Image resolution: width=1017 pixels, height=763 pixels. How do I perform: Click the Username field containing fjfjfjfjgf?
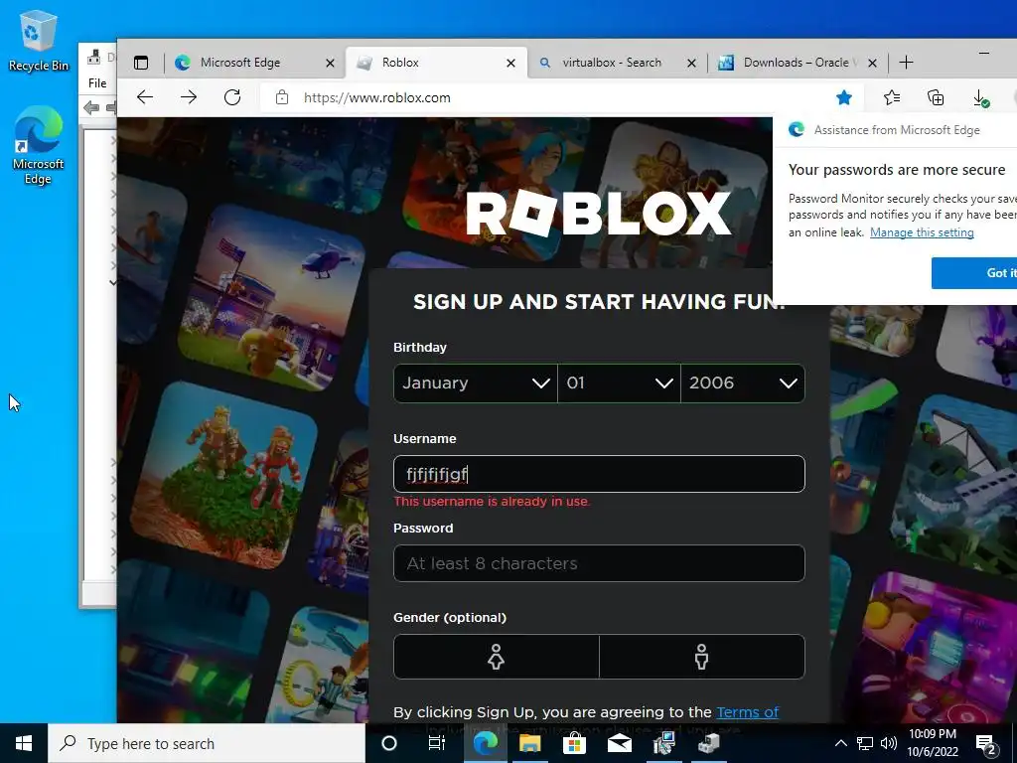point(599,474)
